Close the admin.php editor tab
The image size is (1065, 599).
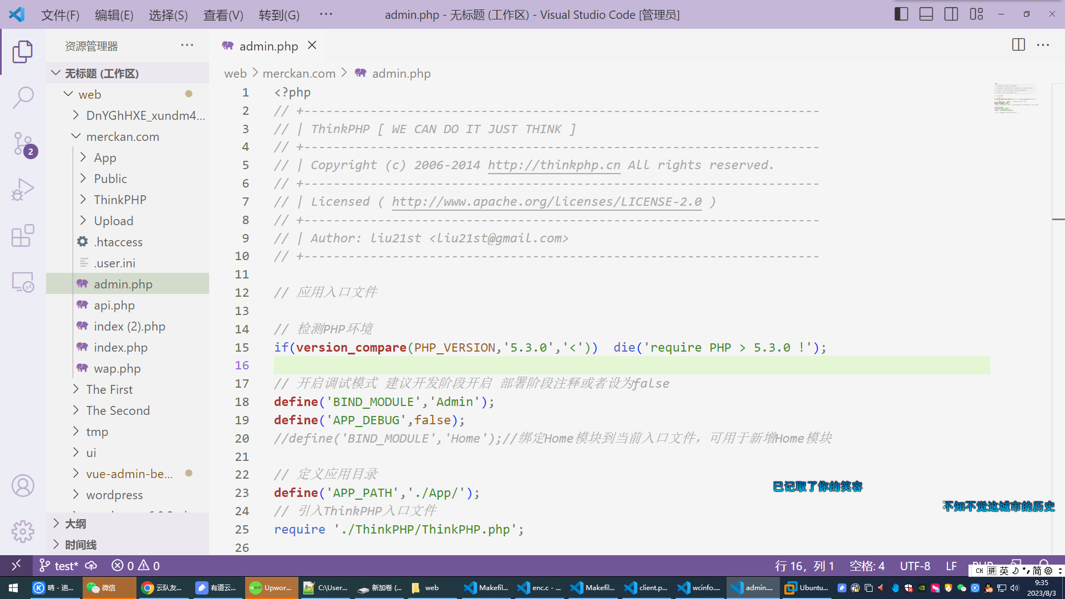tap(312, 45)
